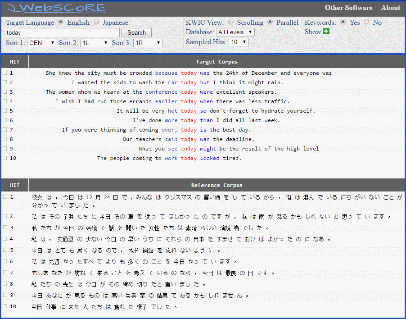
Task: Tick the checkbox for target hit 1
Action: point(5,73)
